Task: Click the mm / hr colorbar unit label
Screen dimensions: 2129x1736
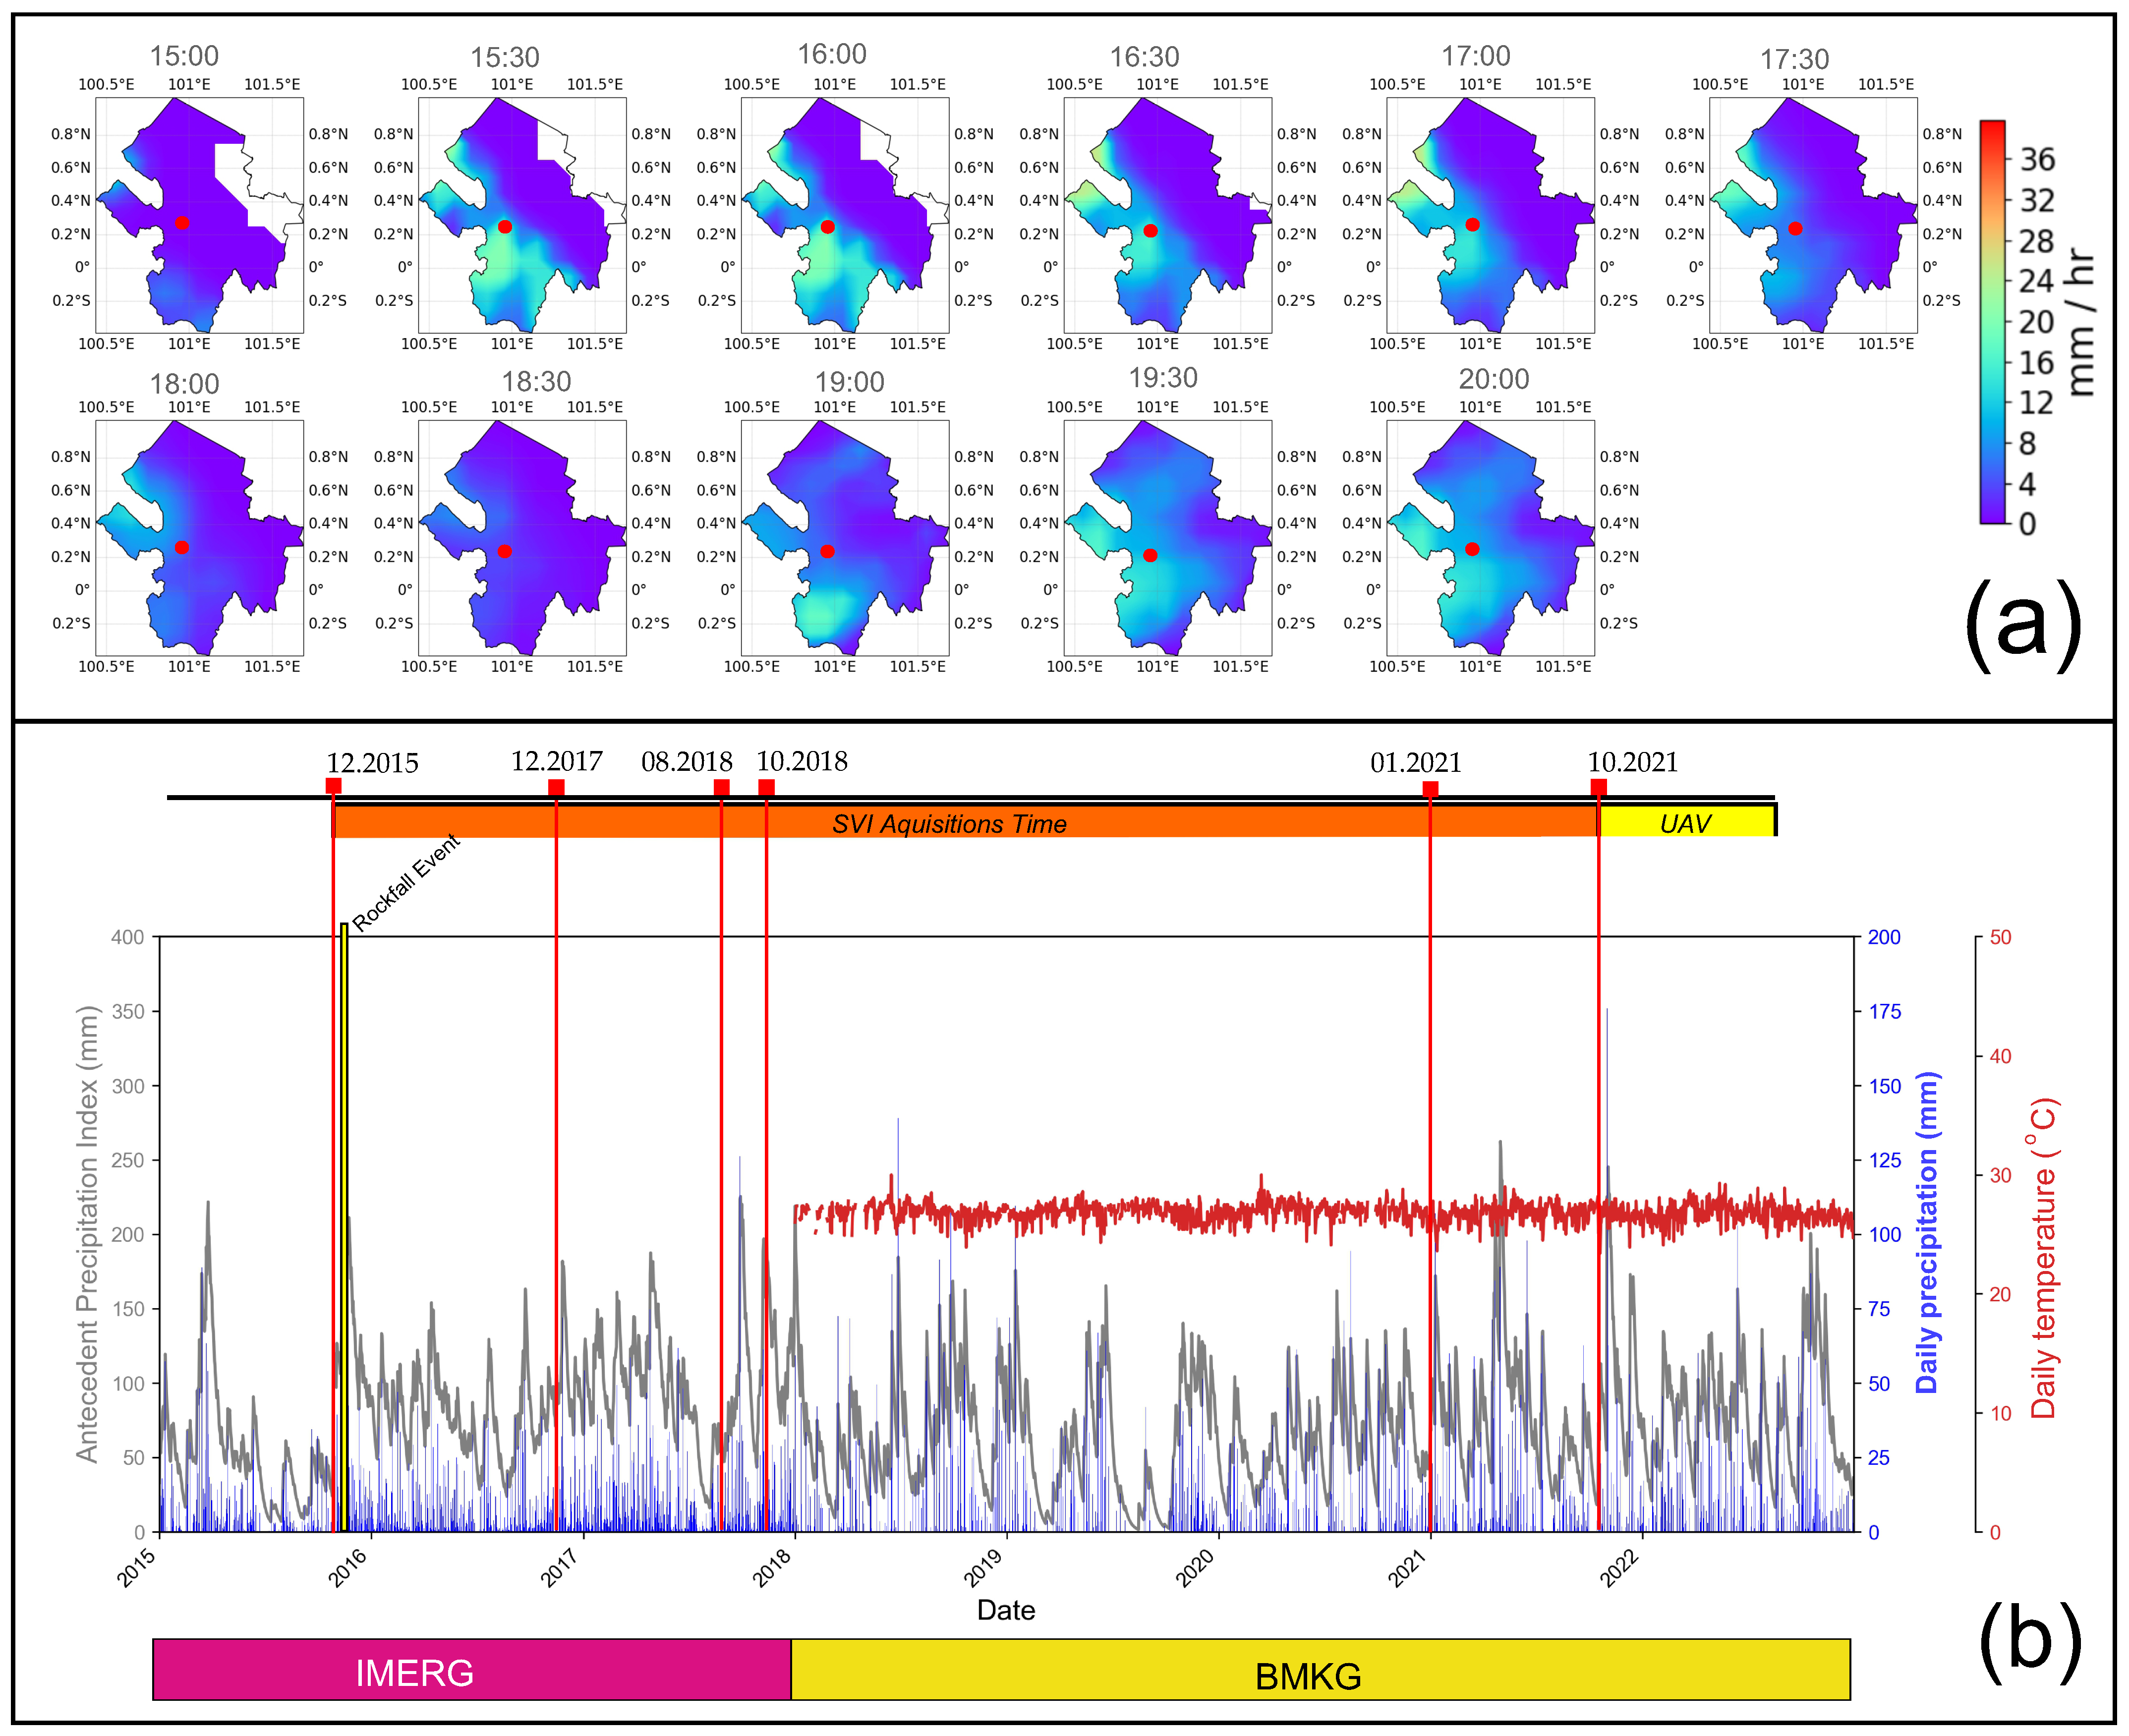Action: 2080,322
